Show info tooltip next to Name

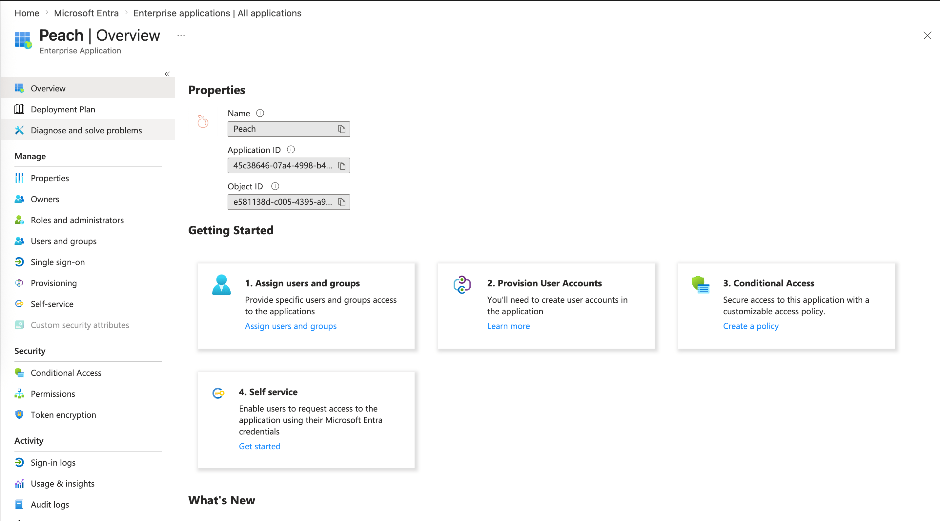coord(260,113)
